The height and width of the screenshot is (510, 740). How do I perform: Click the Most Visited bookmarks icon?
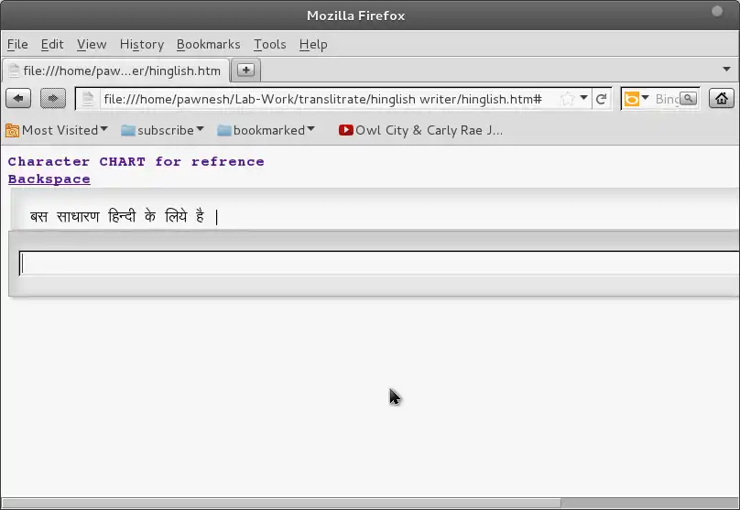(x=12, y=130)
